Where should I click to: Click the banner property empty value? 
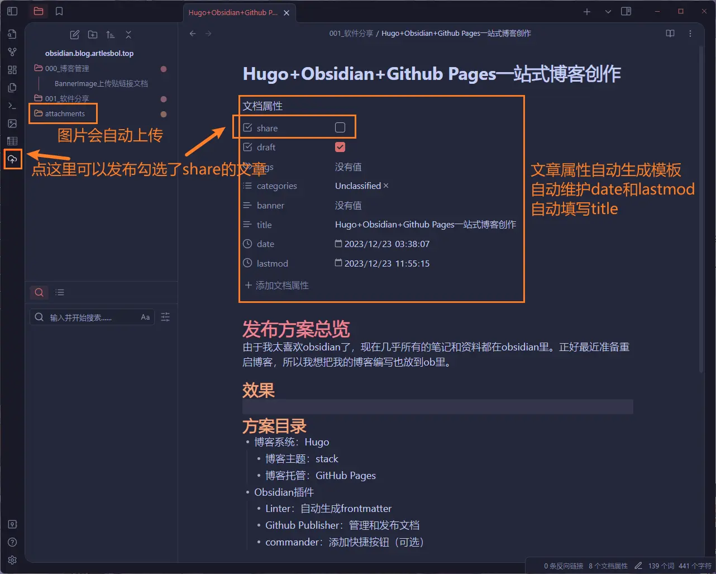tap(348, 205)
